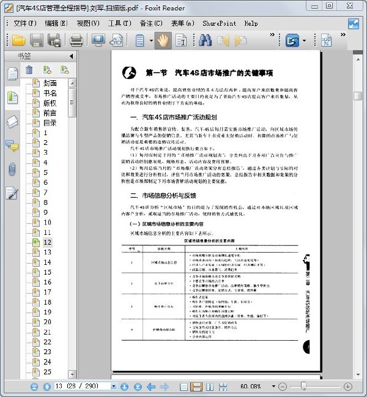Click the next view arrow in status bar
This screenshot has width=367, height=397.
click(x=165, y=387)
